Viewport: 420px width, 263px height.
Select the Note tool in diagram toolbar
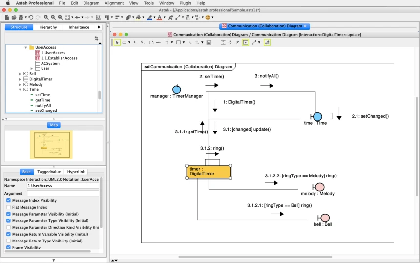point(151,43)
